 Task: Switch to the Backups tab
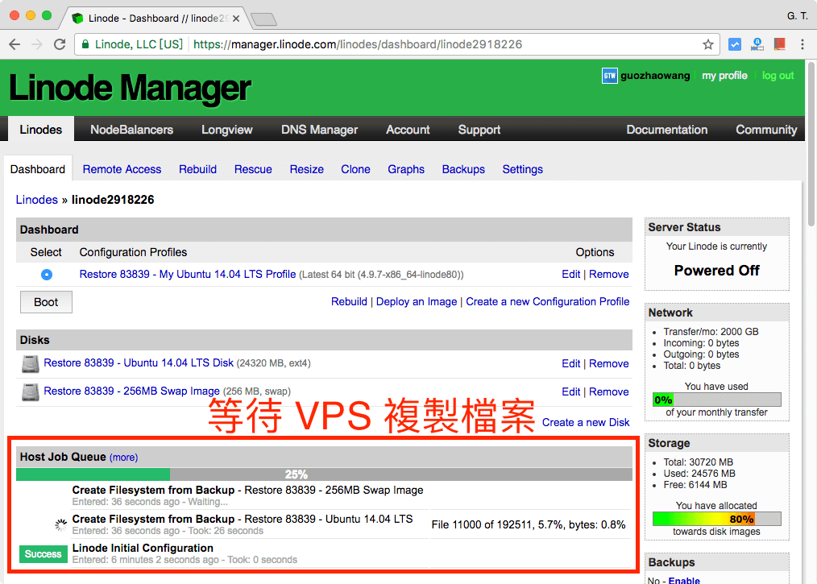pos(463,169)
